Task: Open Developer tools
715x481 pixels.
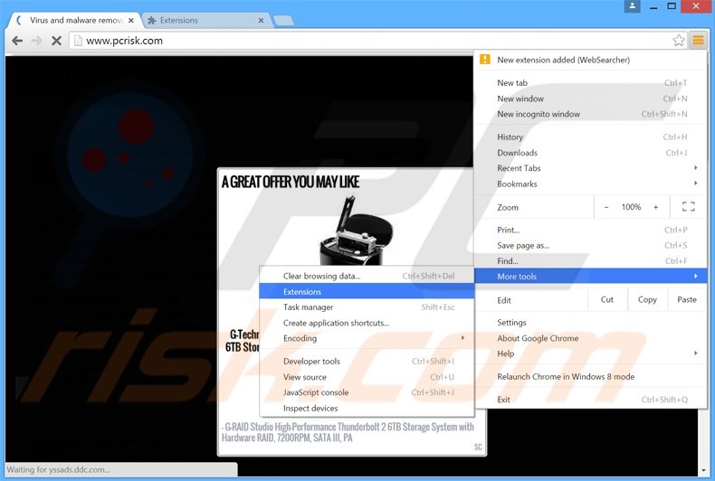Action: pos(367,362)
